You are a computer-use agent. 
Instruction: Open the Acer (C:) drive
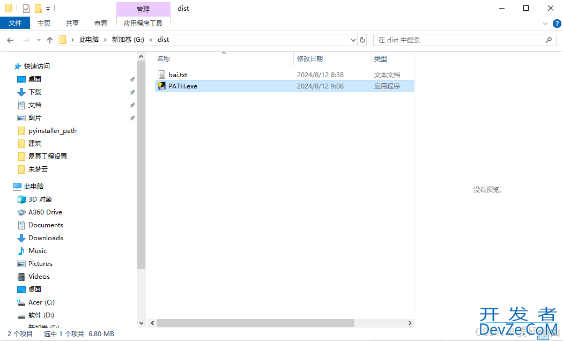click(x=41, y=302)
